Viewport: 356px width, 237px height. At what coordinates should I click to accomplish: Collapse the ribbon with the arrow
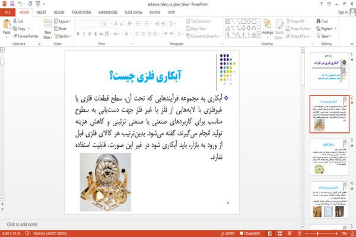pyautogui.click(x=352, y=44)
